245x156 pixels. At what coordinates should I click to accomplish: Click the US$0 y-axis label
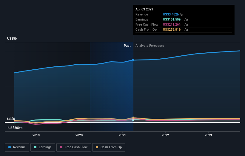(x=11, y=119)
